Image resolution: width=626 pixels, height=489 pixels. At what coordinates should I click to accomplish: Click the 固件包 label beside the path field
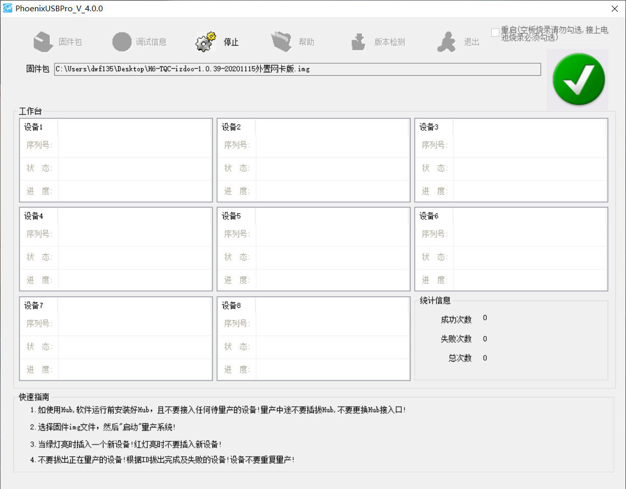tap(38, 69)
